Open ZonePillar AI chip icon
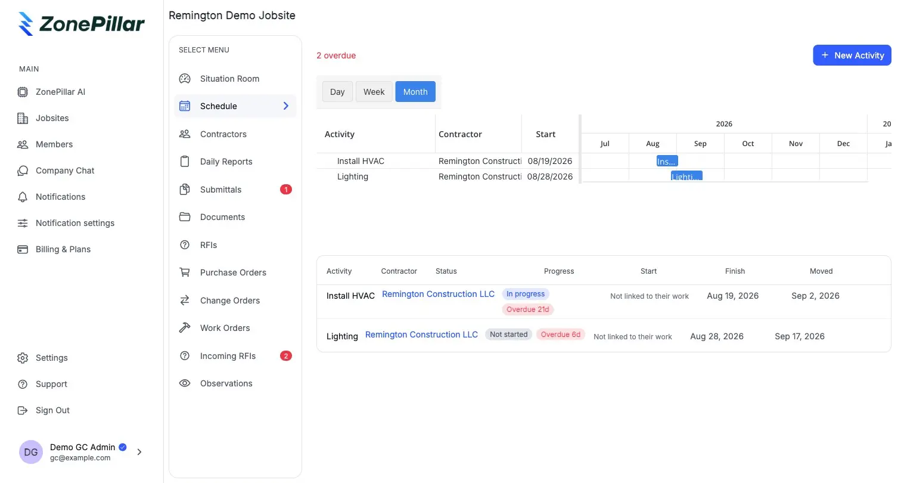Screen dimensions: 901x483 [23, 92]
